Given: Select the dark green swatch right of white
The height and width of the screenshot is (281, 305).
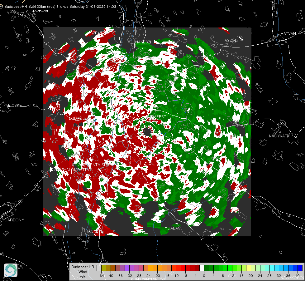Looking at the screenshot, I should [x=207, y=268].
